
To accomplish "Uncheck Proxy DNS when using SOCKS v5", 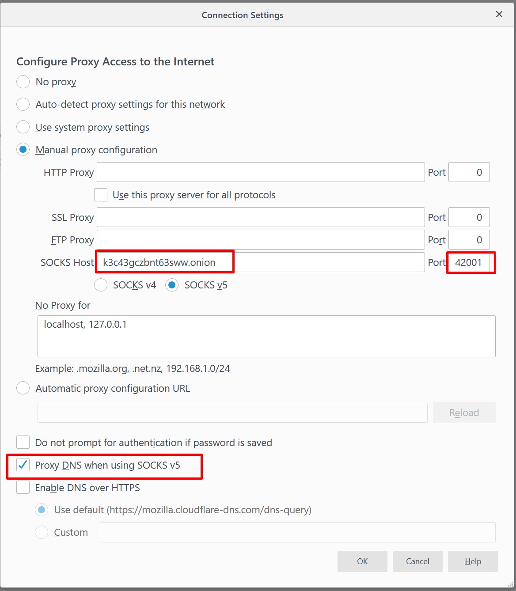I will 23,465.
